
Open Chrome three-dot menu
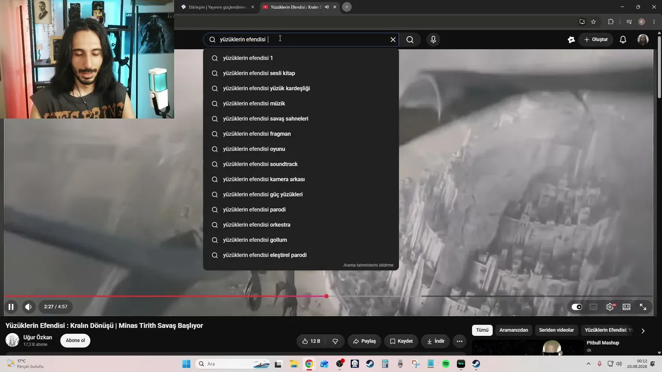click(x=654, y=22)
